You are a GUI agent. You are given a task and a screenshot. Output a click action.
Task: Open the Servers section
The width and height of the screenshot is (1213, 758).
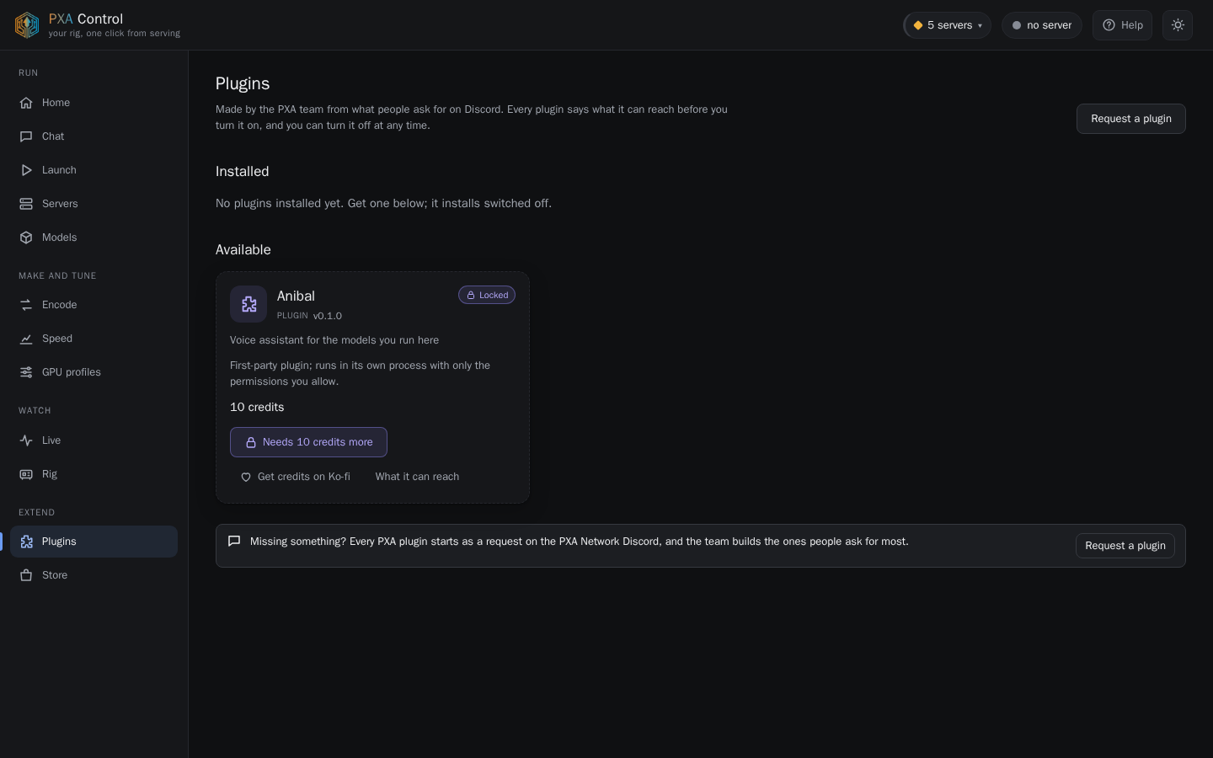[x=94, y=204]
